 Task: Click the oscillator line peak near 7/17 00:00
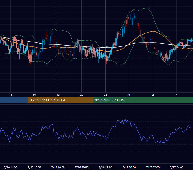(125, 118)
